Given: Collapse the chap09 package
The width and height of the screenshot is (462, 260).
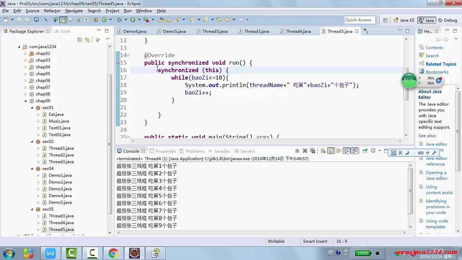Looking at the screenshot, I should [x=25, y=101].
